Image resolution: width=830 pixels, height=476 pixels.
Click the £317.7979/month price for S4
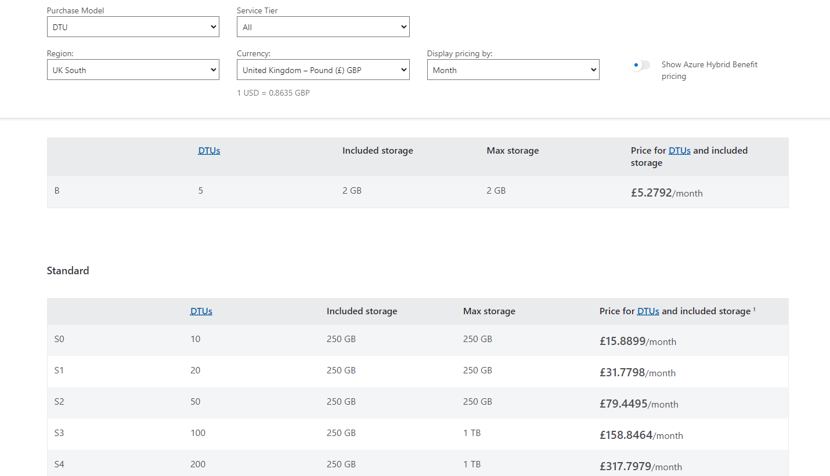(x=641, y=467)
